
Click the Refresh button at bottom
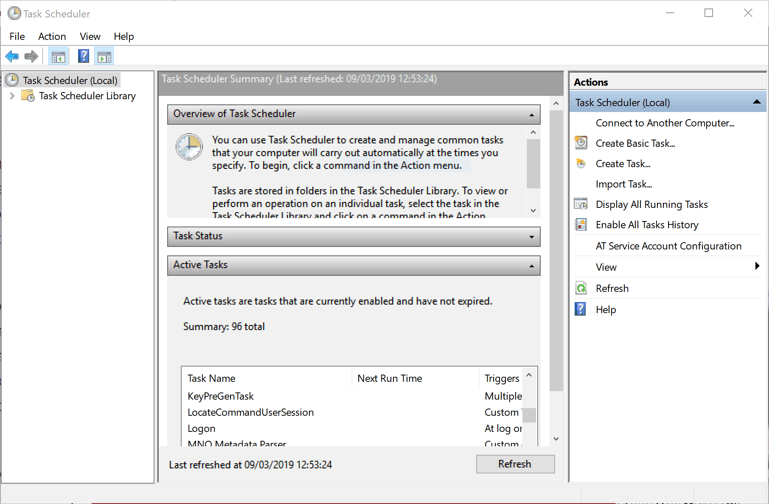coord(515,464)
